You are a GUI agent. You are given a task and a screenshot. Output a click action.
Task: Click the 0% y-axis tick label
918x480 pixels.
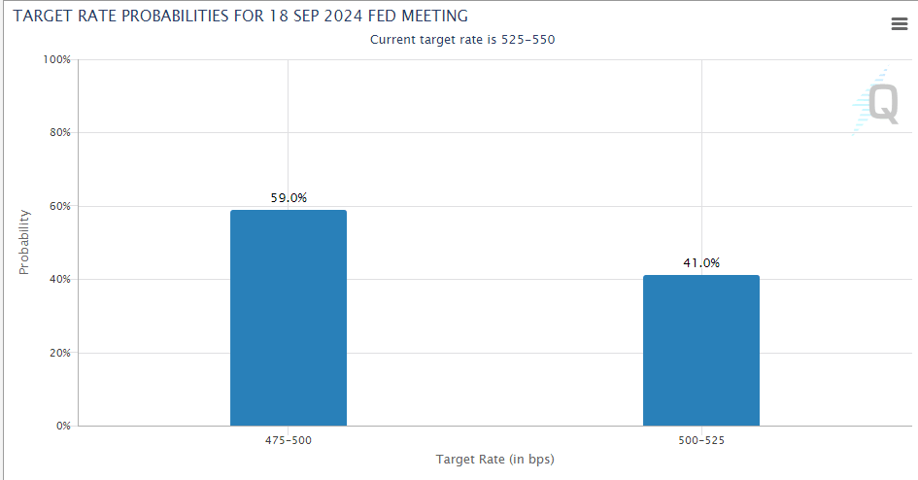click(62, 426)
